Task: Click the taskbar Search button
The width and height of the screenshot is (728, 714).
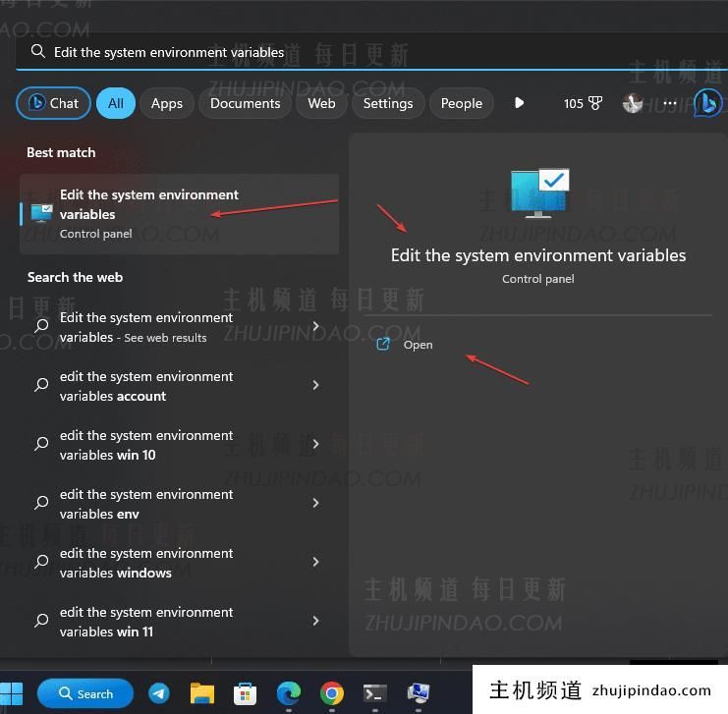Action: click(85, 693)
